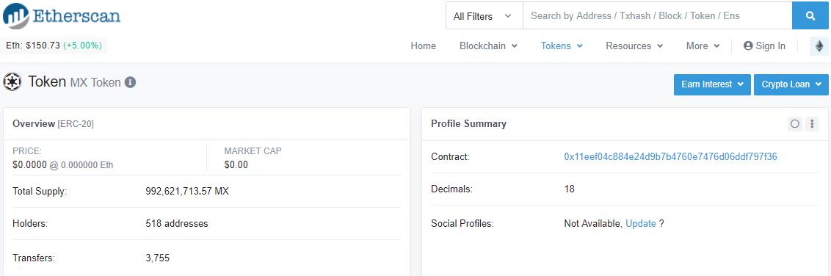Open the Blockchain menu
831x276 pixels.
[x=489, y=46]
